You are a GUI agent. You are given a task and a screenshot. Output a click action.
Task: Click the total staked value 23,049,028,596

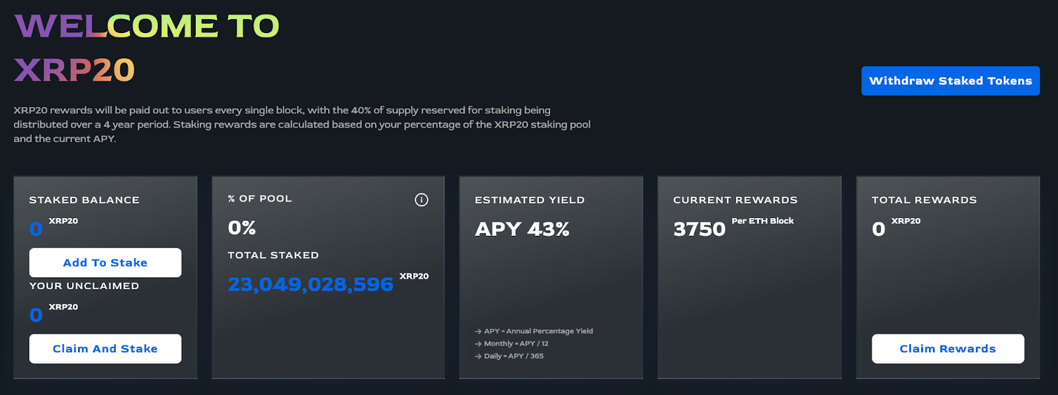click(310, 284)
